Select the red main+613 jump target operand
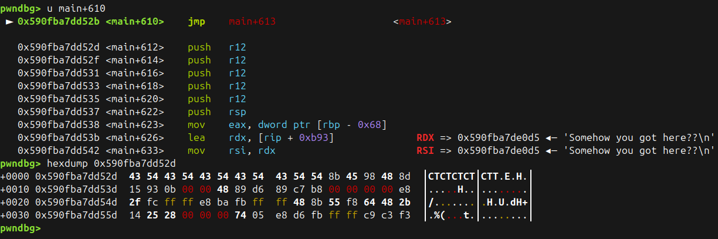718x239 pixels. 252,22
